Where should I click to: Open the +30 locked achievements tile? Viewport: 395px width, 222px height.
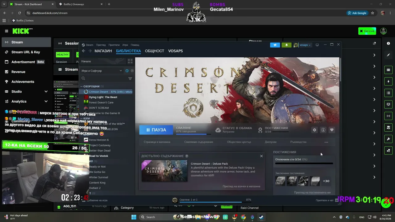coord(326,181)
